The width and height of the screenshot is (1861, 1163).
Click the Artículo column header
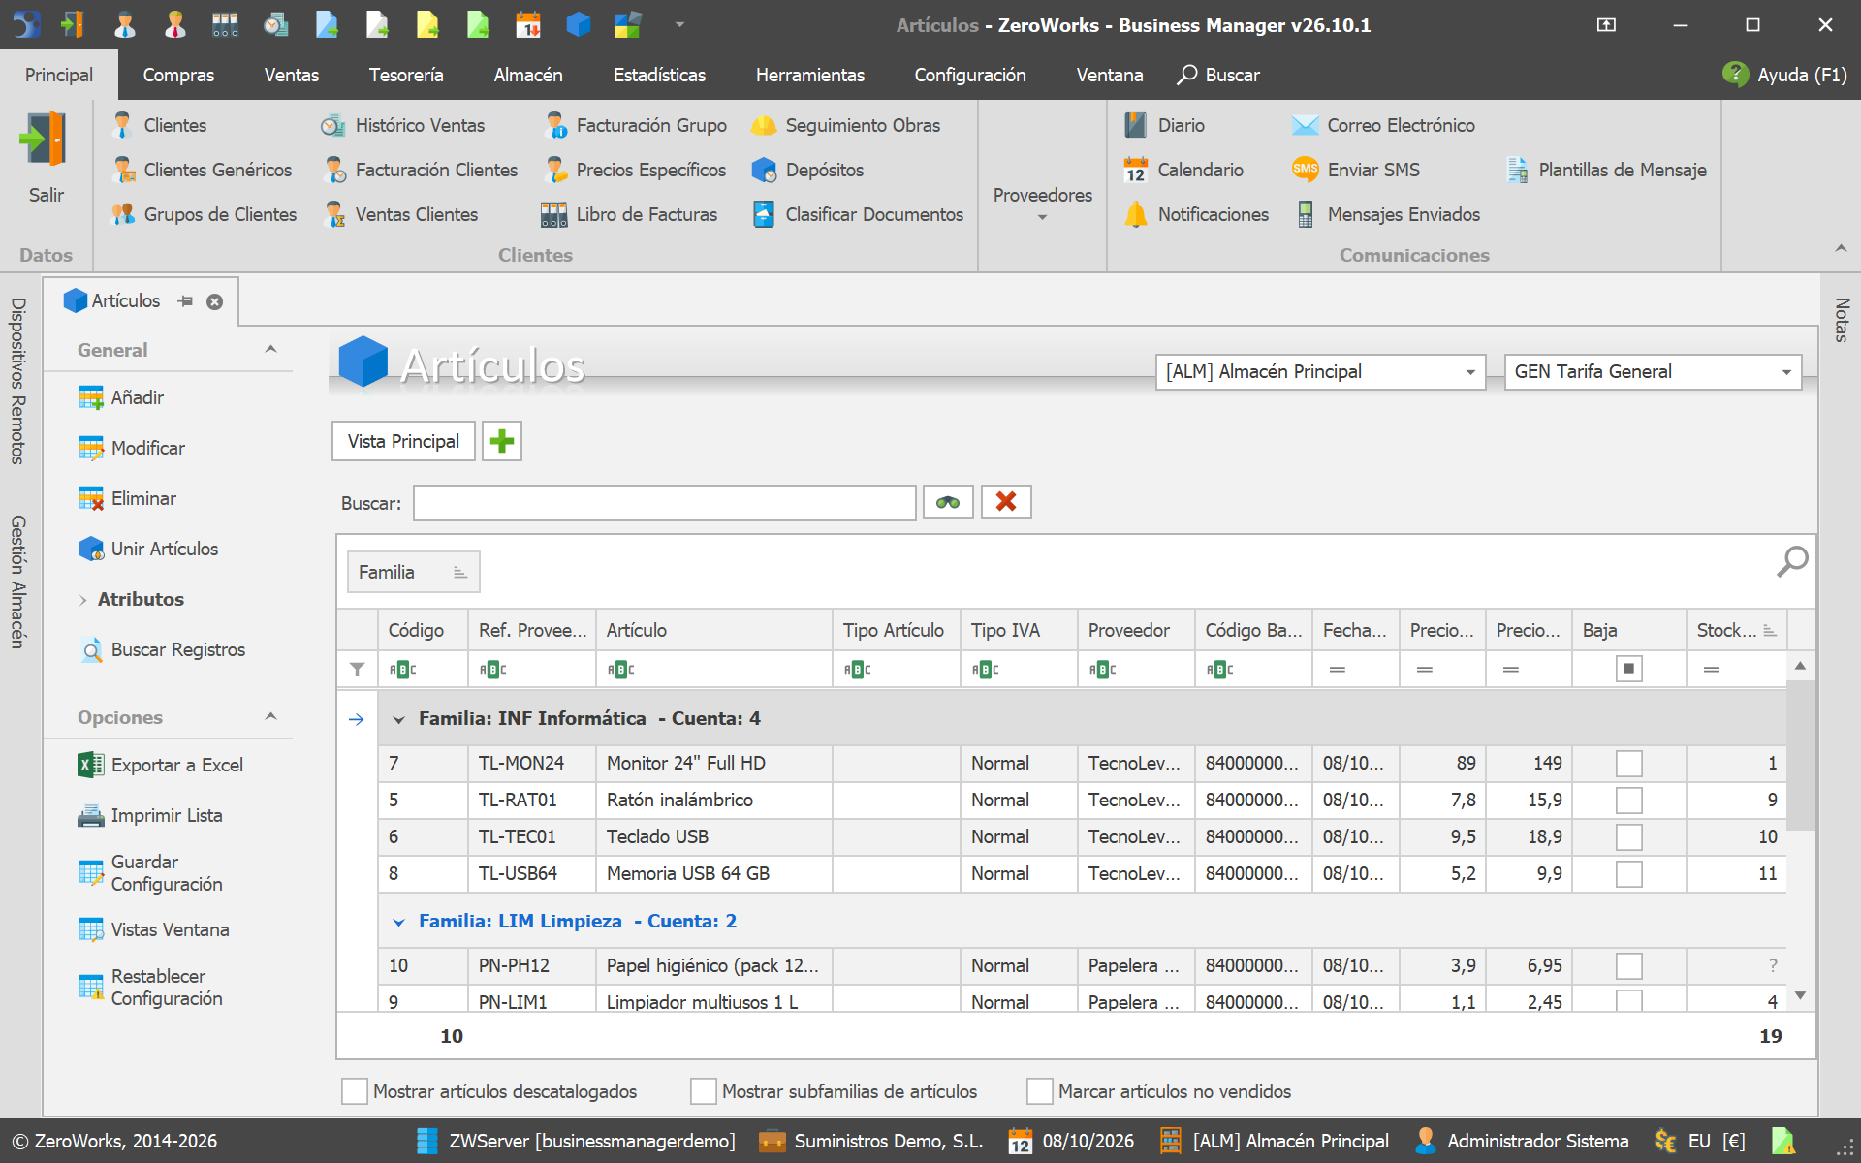pos(713,630)
